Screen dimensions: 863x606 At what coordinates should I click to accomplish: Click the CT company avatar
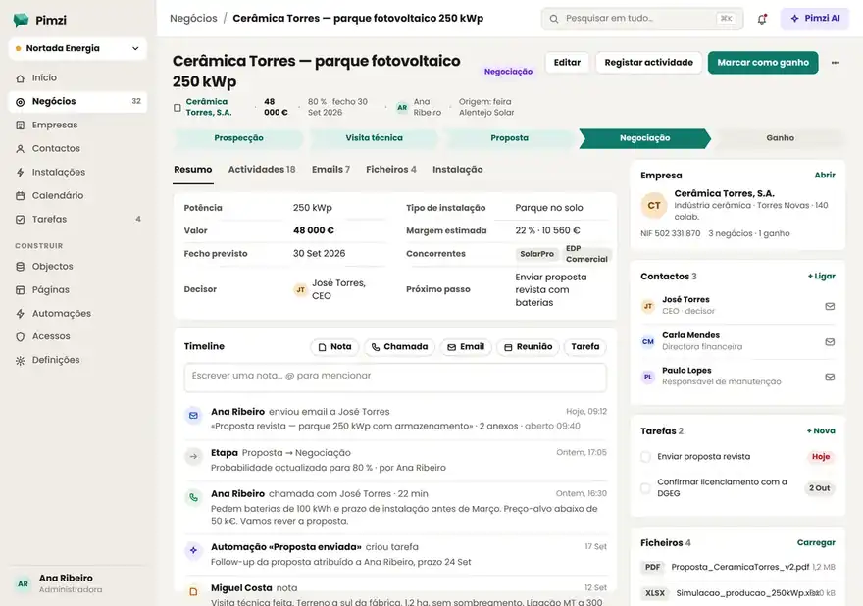(x=654, y=205)
